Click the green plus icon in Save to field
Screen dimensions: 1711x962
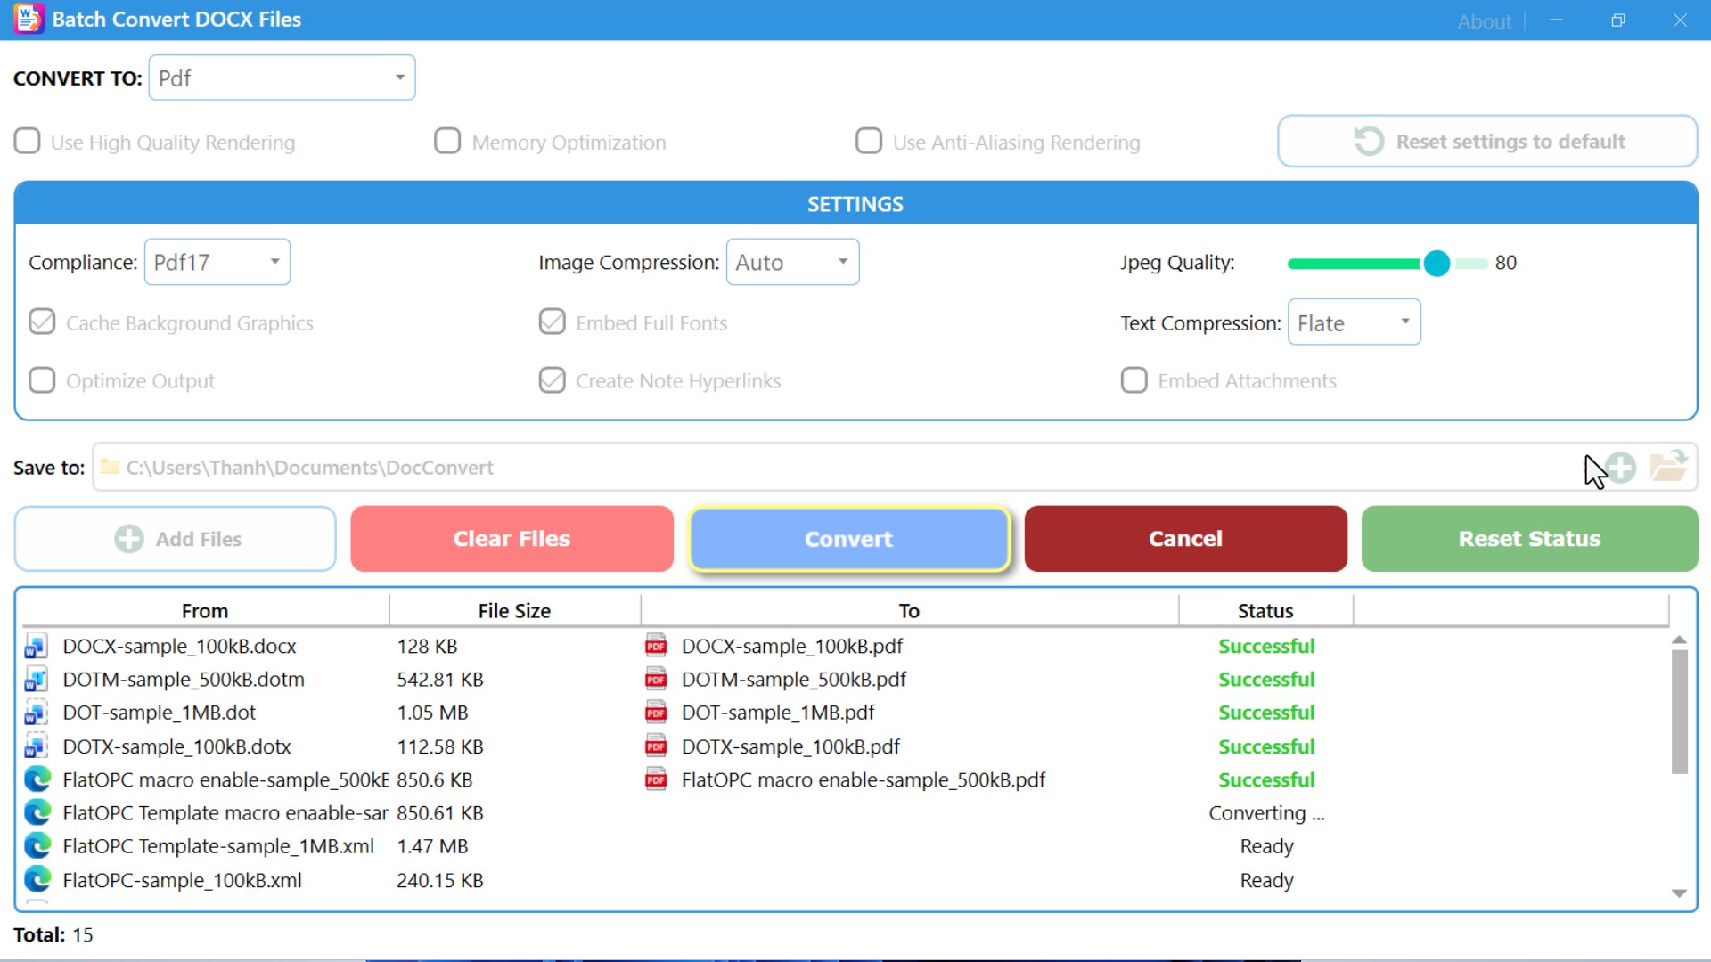pyautogui.click(x=1621, y=468)
